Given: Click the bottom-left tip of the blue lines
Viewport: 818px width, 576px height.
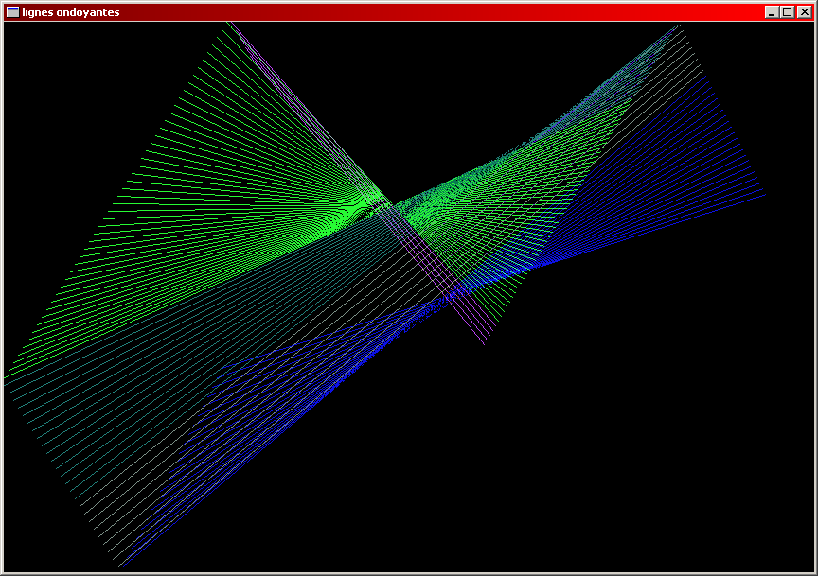Looking at the screenshot, I should 120,566.
